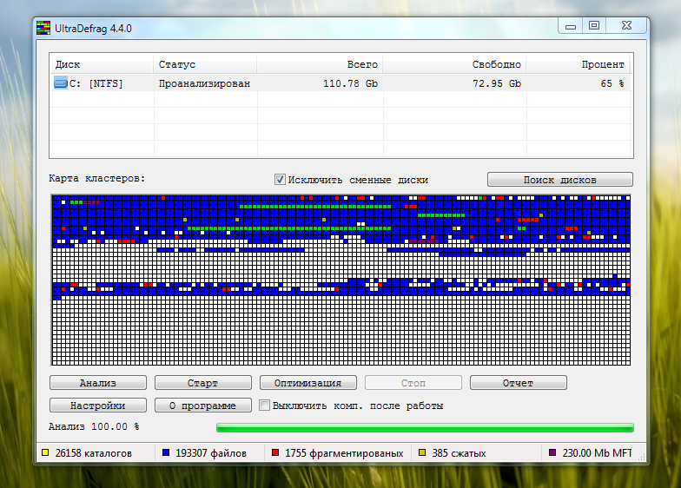Click '385 сжатых' status bar entry
Viewport: 681px width, 488px height.
(459, 453)
